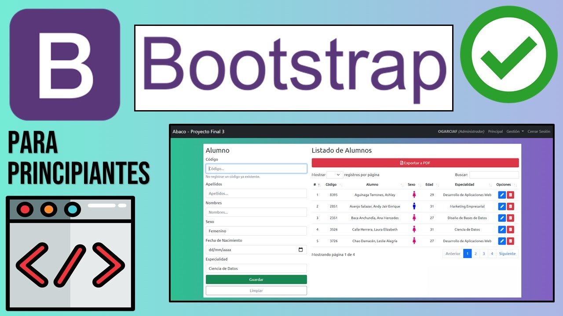
Task: Click the female icon in Calle Herrera row
Action: point(414,229)
